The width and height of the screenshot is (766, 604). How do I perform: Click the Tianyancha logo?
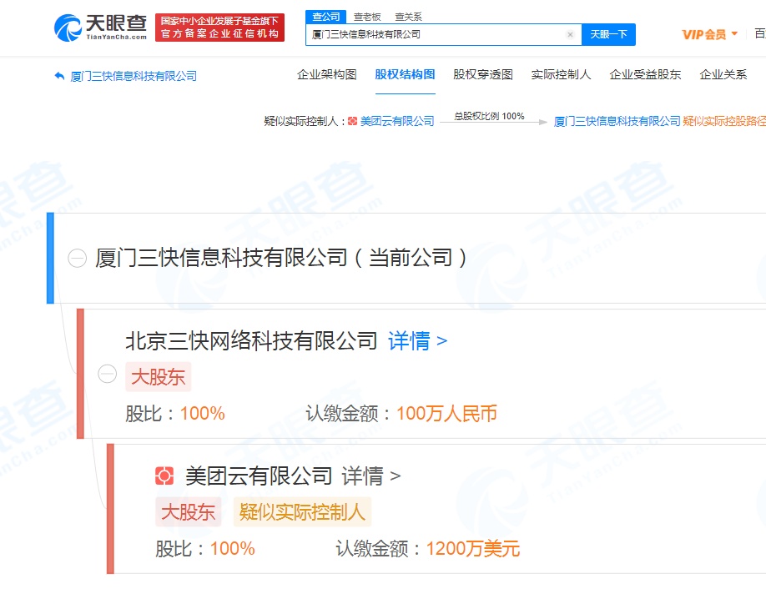100,28
